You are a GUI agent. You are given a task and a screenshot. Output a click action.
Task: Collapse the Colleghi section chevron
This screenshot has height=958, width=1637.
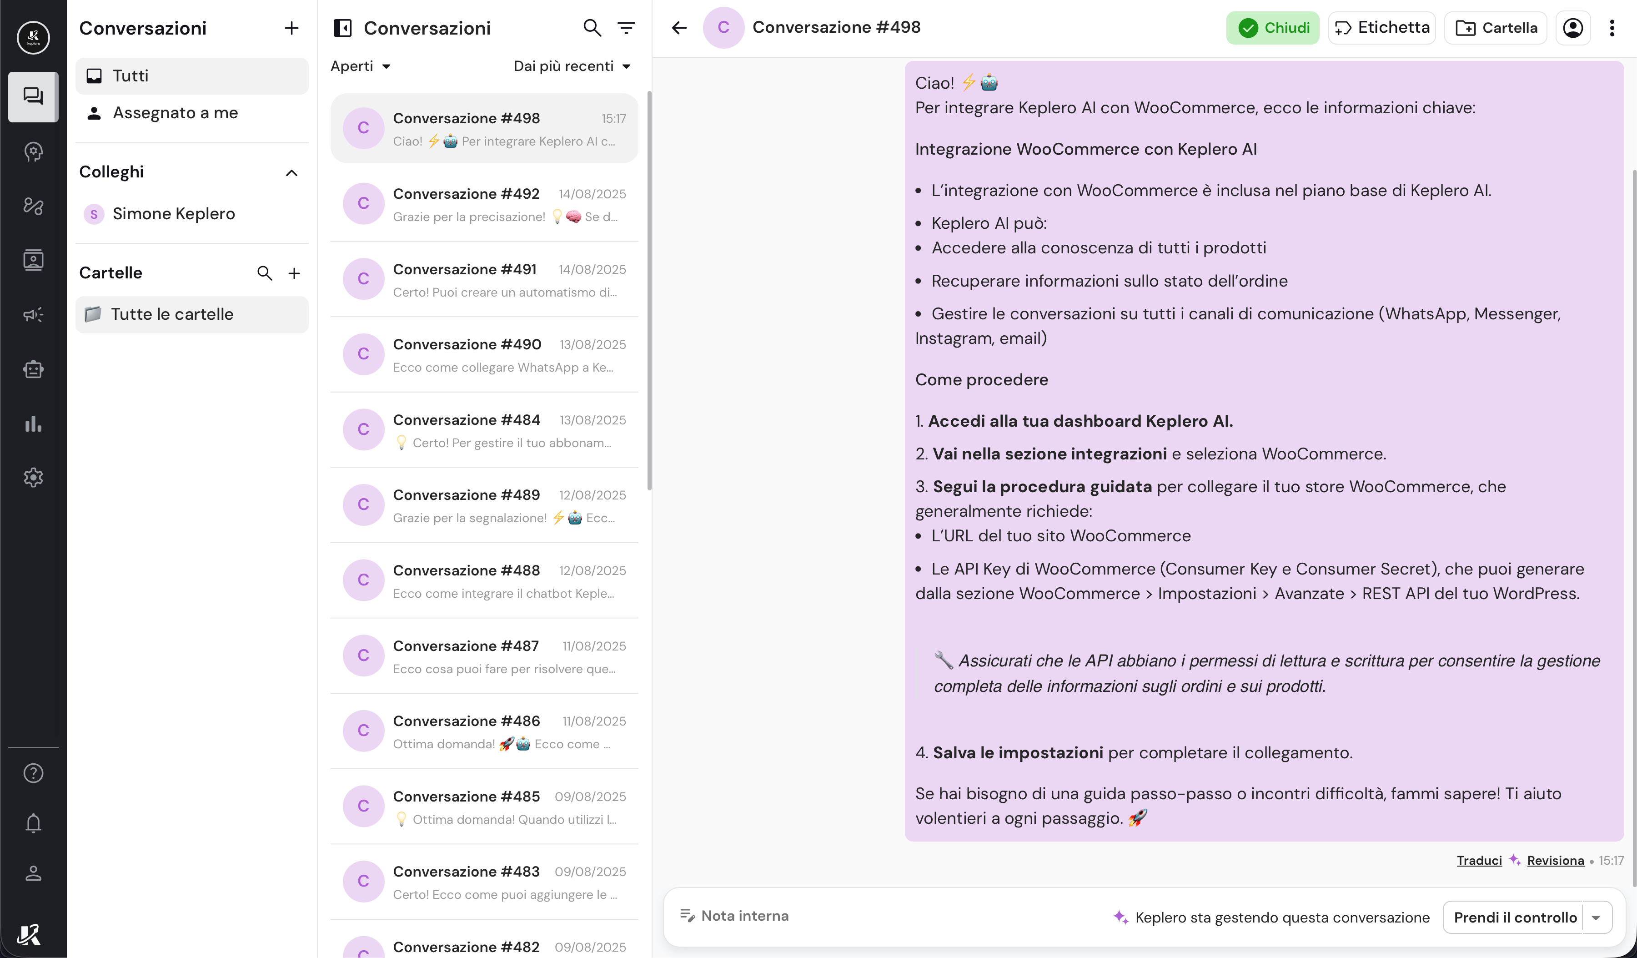click(x=291, y=172)
